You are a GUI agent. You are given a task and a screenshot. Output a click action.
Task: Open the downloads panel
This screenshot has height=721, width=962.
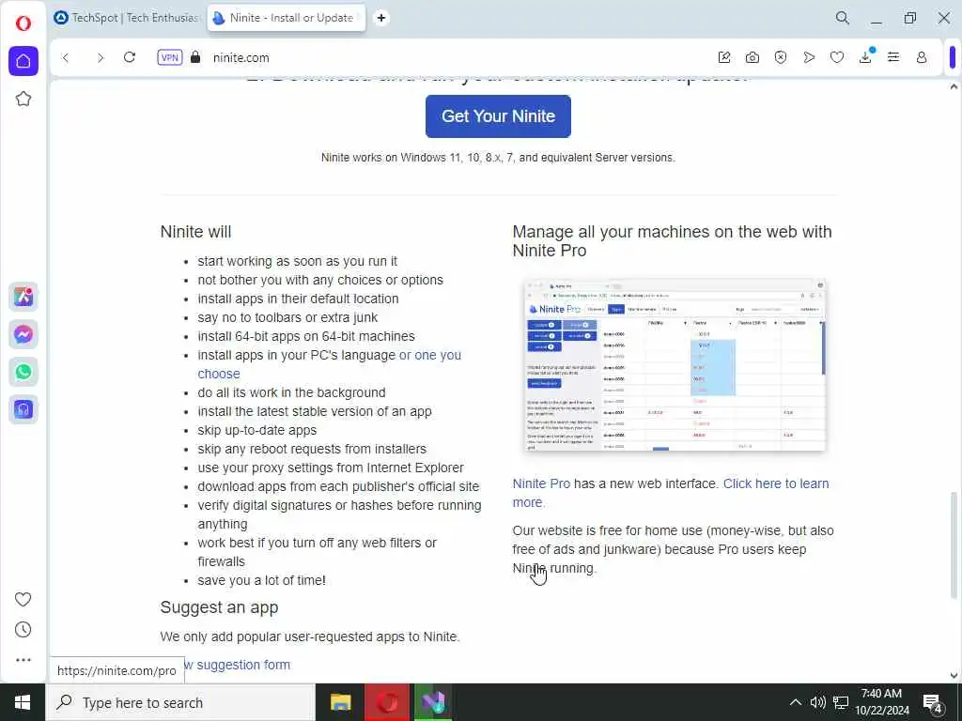[865, 57]
